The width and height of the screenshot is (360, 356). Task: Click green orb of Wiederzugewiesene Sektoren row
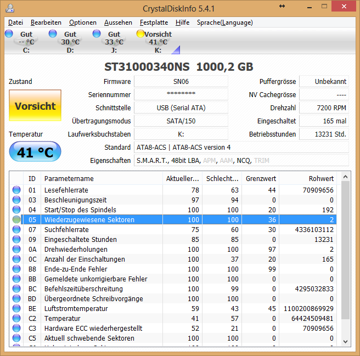[16, 219]
